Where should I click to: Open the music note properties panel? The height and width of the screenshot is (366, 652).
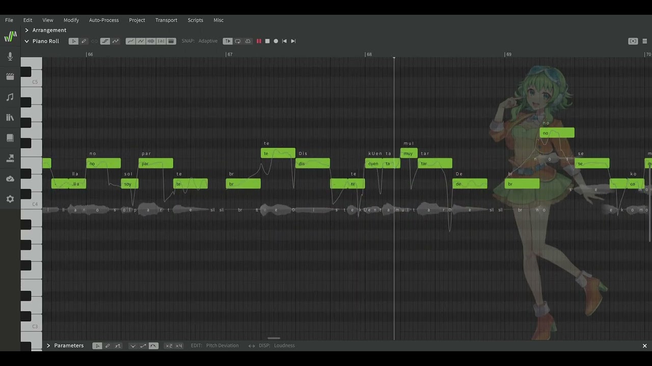[10, 97]
